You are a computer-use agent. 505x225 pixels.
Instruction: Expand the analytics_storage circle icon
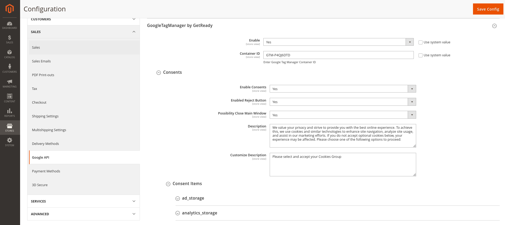[178, 213]
